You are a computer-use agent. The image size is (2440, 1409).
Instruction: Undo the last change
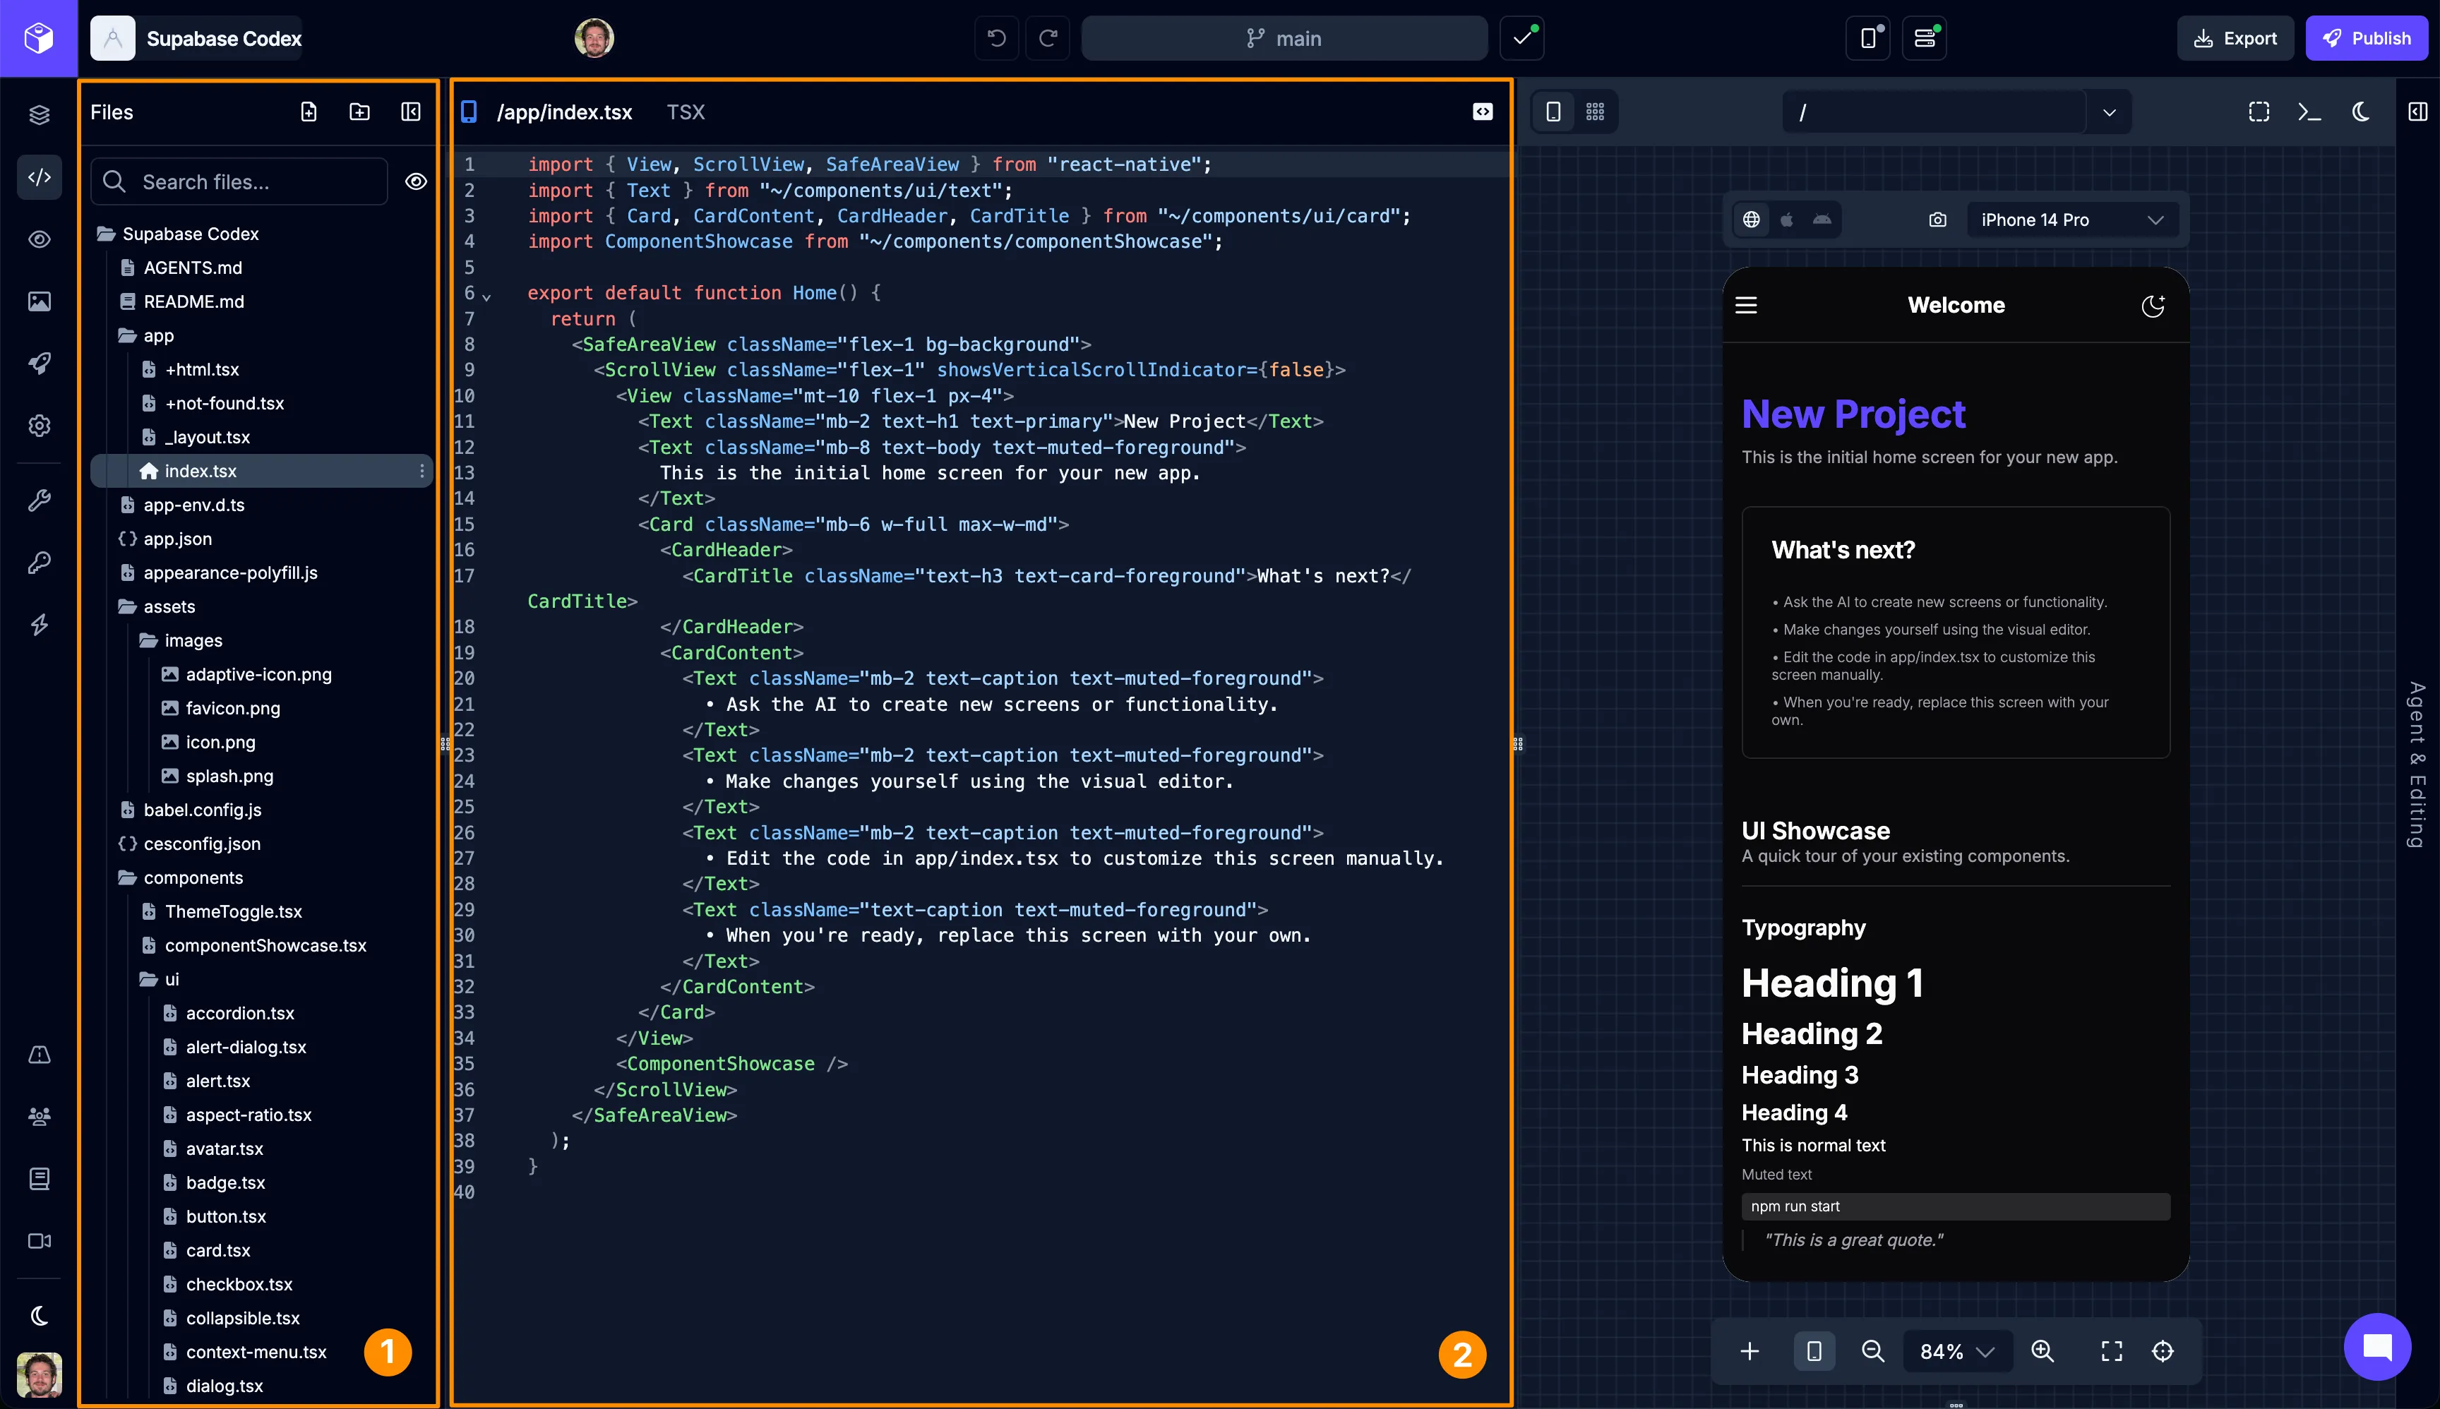point(995,37)
